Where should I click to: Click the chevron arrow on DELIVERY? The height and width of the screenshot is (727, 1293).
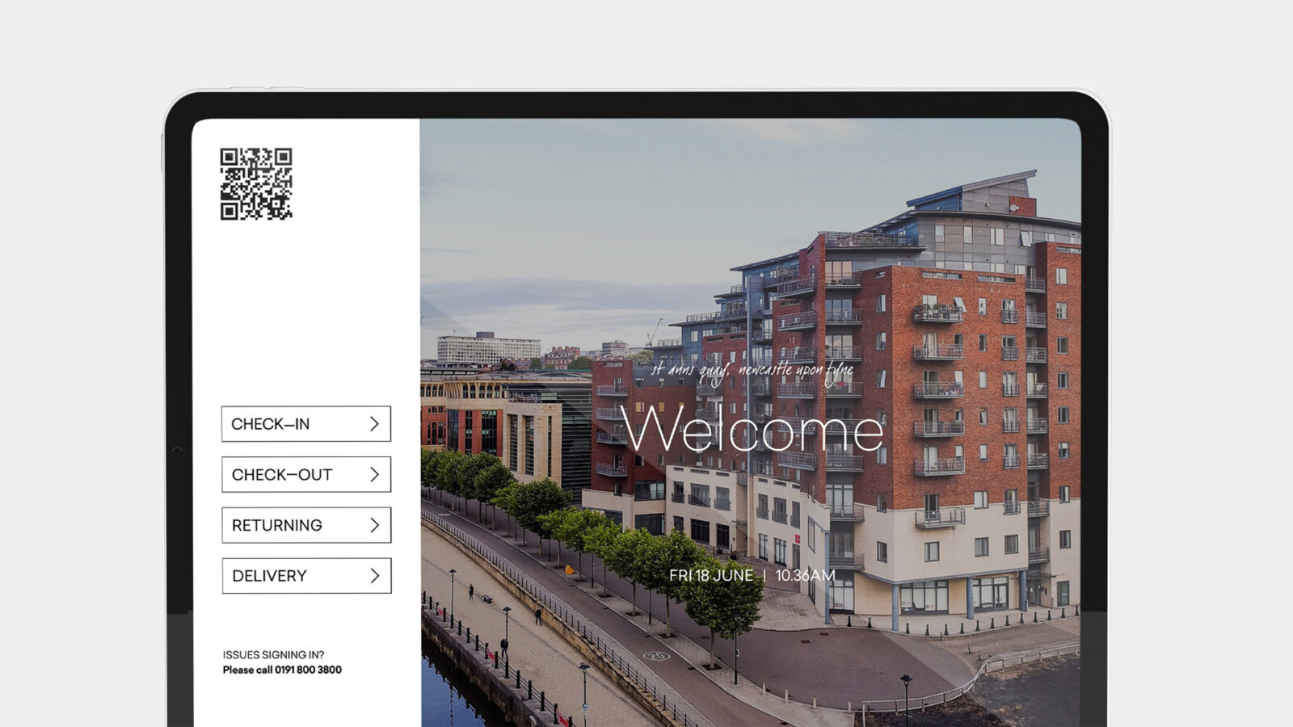click(x=374, y=576)
